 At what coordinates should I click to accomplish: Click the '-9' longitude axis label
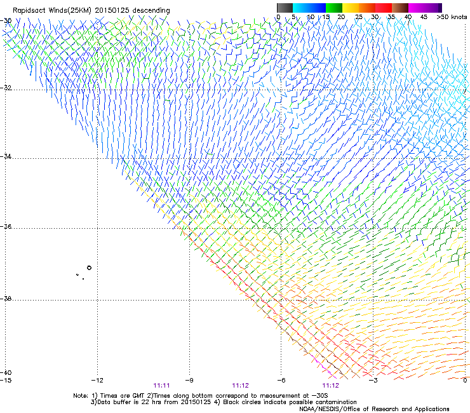(189, 380)
